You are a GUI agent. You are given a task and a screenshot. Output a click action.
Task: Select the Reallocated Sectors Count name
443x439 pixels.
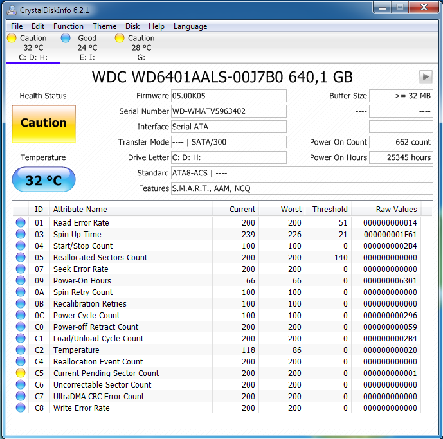tap(100, 258)
